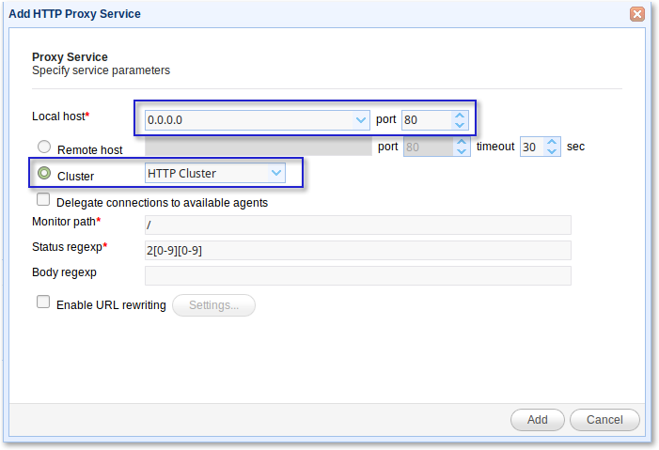Click the Cancel button
The height and width of the screenshot is (450, 659).
click(604, 420)
